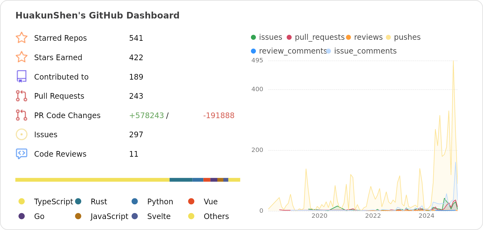Screen dimensions: 483x230
Task: Toggle the pushes legend series
Action: pyautogui.click(x=403, y=37)
